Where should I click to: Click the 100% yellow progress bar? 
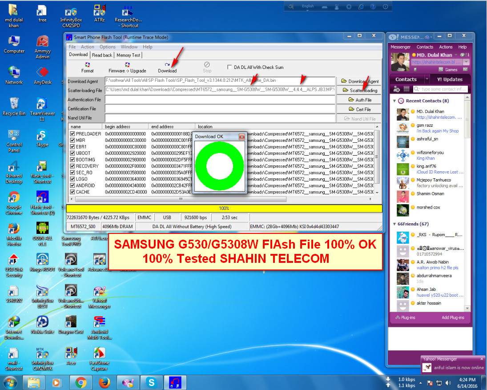[x=224, y=209]
